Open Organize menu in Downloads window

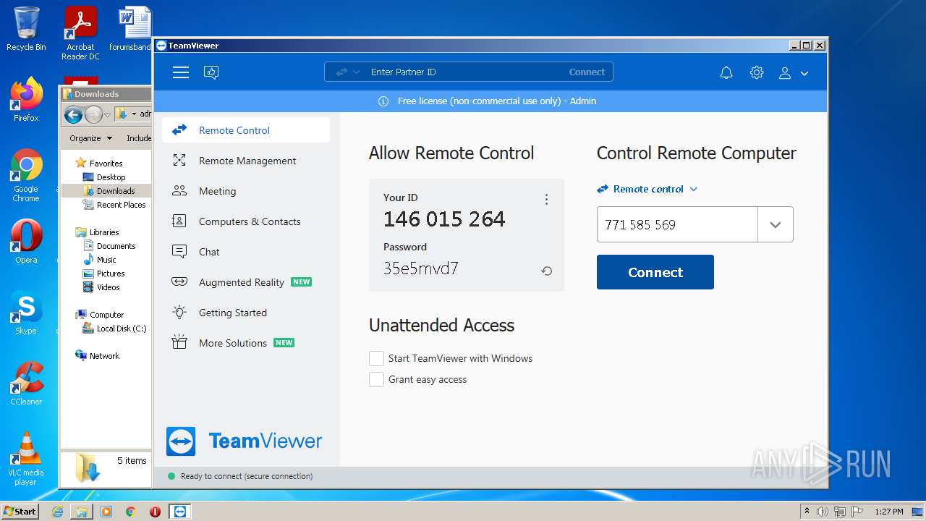coord(91,138)
